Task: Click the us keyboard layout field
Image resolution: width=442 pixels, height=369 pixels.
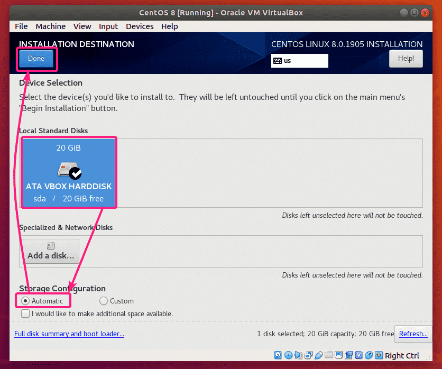Action: 300,61
